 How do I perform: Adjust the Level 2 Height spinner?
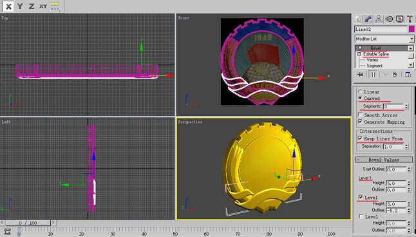coord(409,204)
